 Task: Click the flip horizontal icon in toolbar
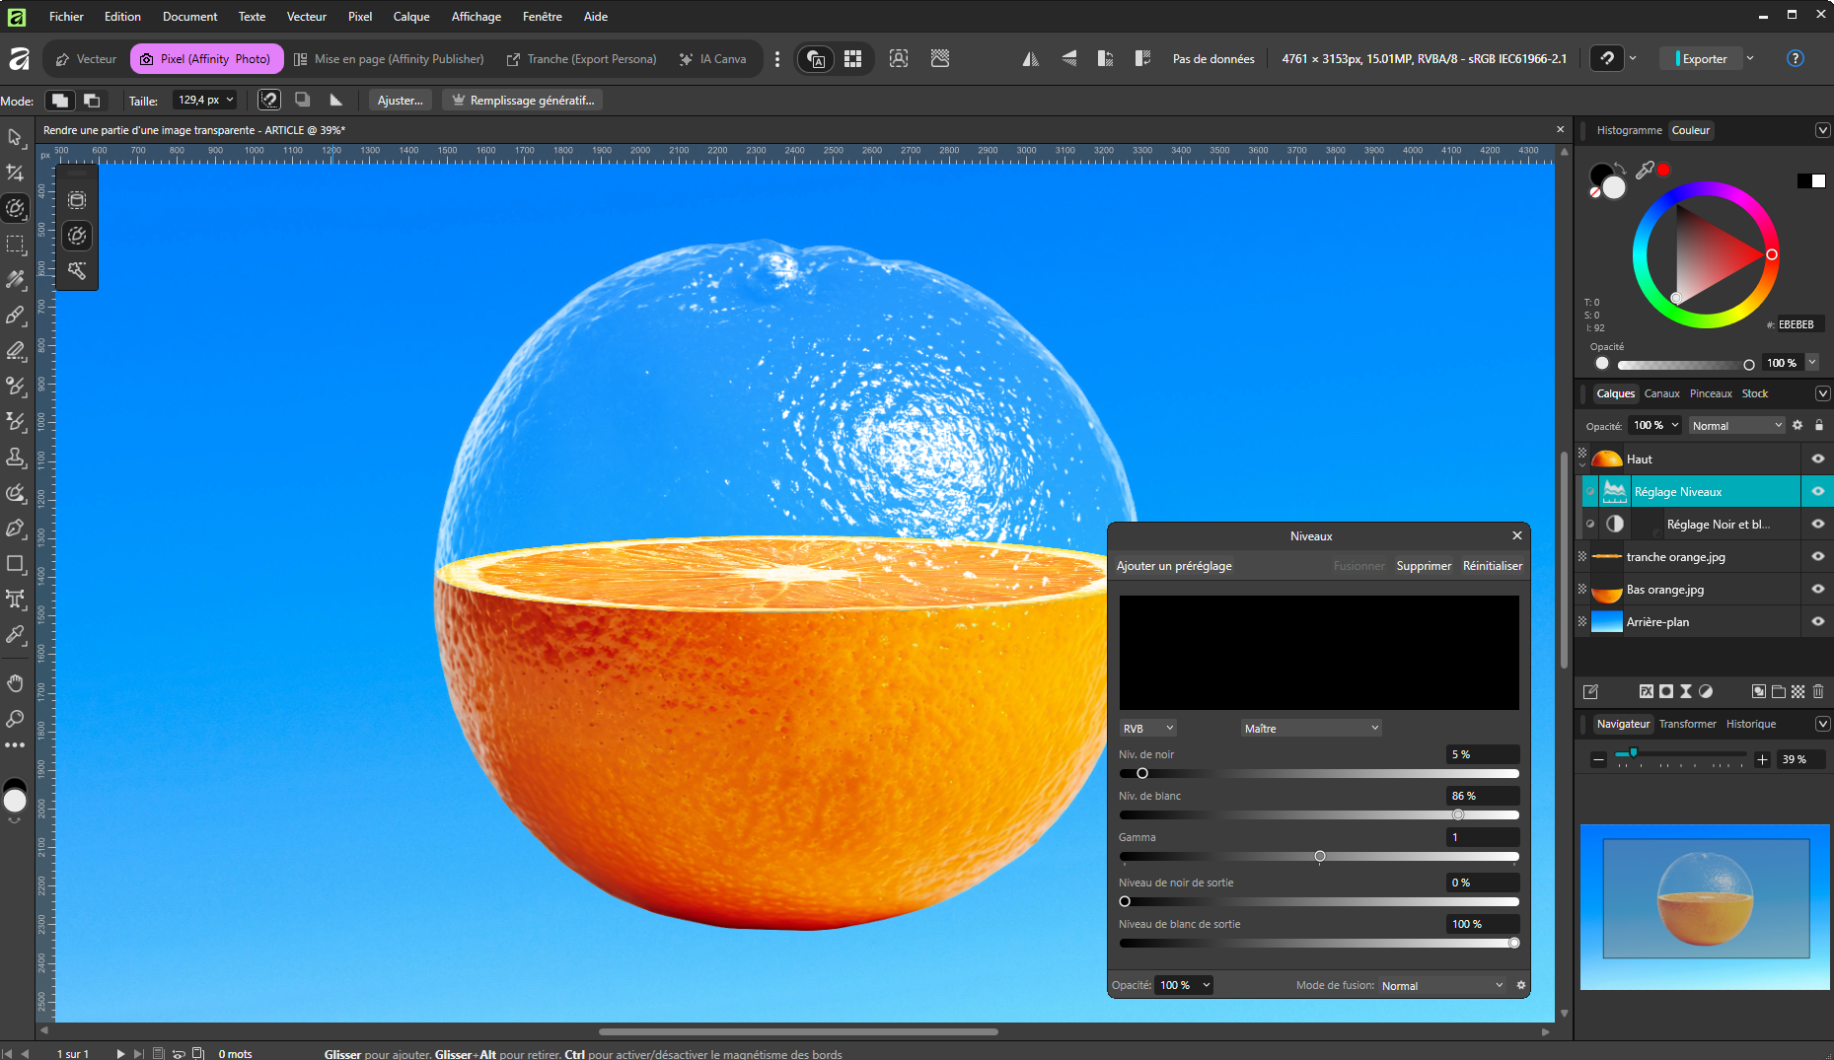click(1031, 59)
